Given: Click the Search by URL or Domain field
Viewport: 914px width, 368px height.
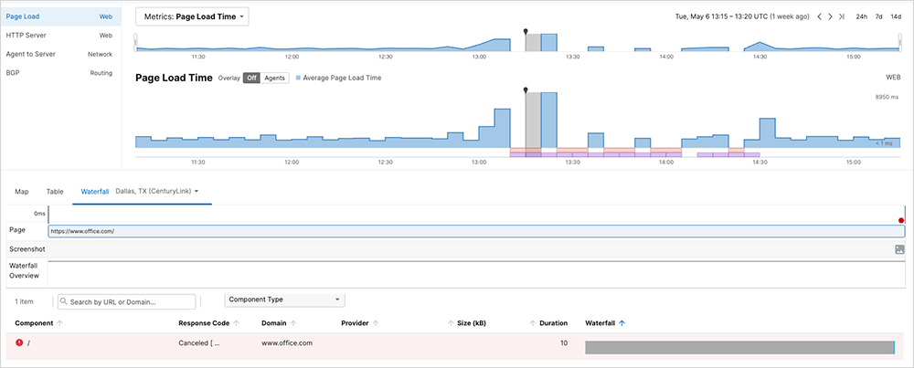Looking at the screenshot, I should tap(126, 301).
